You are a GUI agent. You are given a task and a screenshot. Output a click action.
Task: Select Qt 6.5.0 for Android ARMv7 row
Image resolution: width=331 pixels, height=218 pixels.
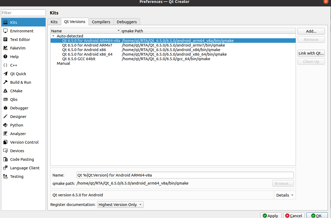tap(173, 45)
